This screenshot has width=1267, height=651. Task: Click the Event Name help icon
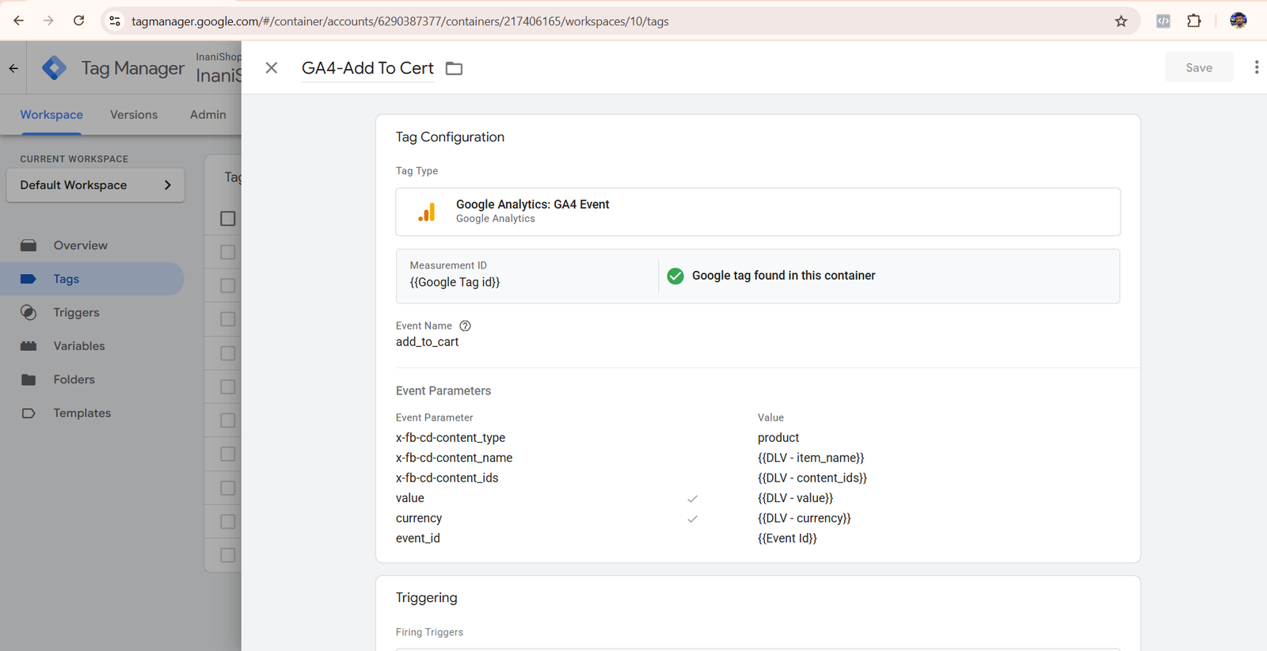click(466, 325)
